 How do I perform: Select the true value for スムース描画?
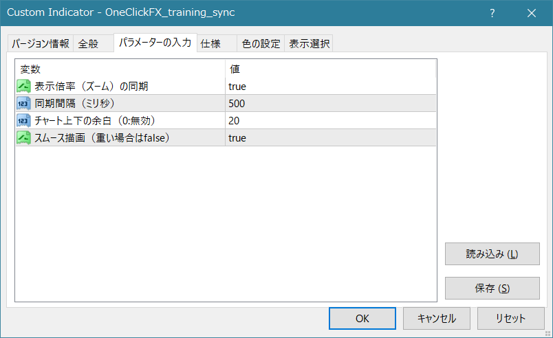click(x=237, y=138)
